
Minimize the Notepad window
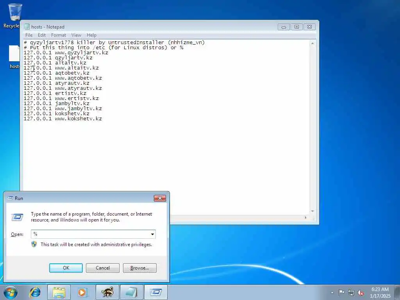pos(284,27)
